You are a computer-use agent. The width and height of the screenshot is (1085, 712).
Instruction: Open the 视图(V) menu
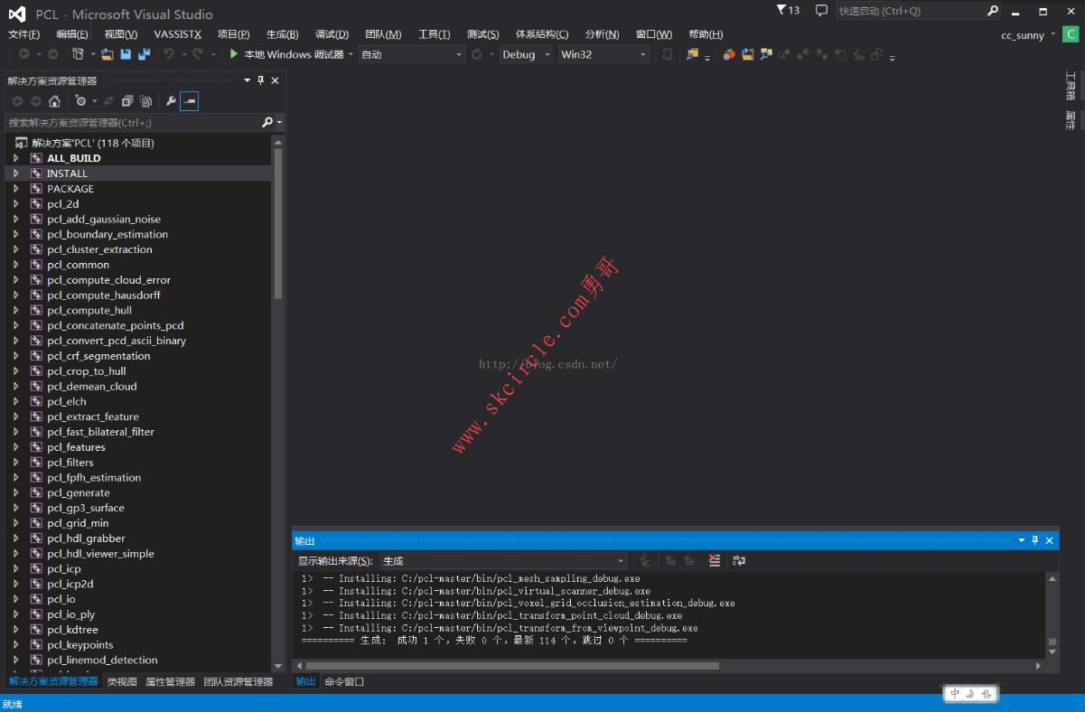point(121,34)
